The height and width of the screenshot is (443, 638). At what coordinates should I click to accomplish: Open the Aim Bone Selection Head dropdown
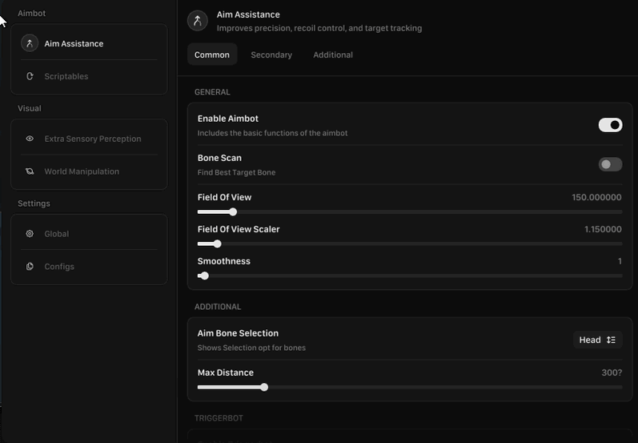tap(597, 340)
